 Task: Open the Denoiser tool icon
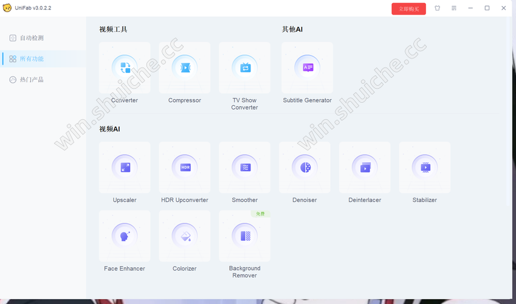pos(304,167)
